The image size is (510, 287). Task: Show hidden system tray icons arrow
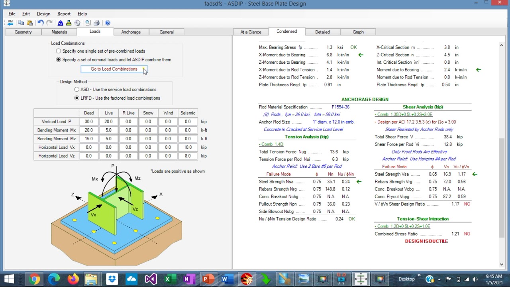tap(439, 279)
